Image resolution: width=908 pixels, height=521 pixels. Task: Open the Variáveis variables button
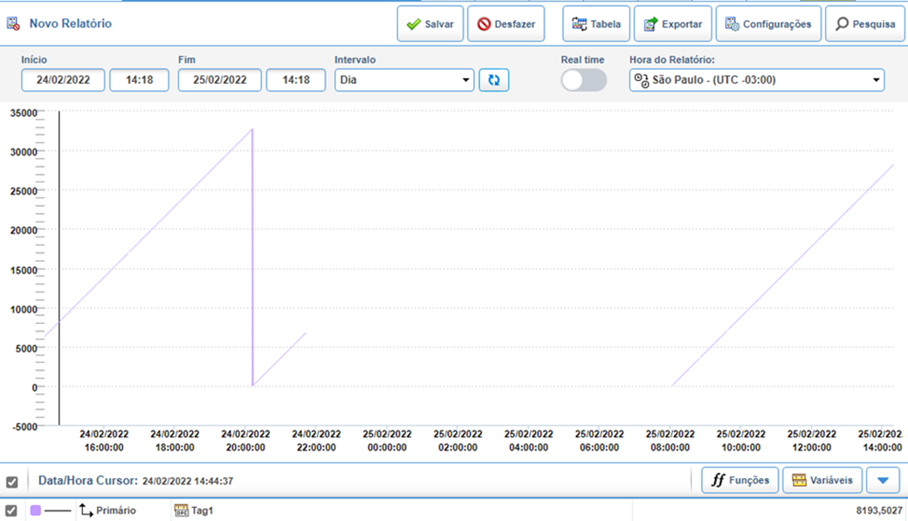(x=822, y=481)
